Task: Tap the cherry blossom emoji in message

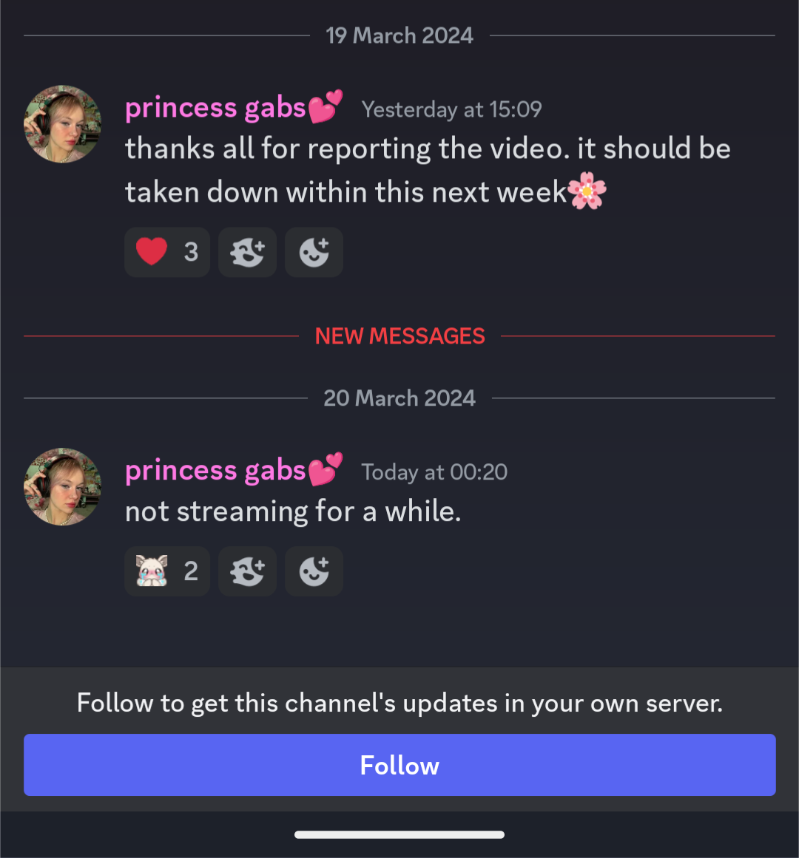Action: point(587,193)
